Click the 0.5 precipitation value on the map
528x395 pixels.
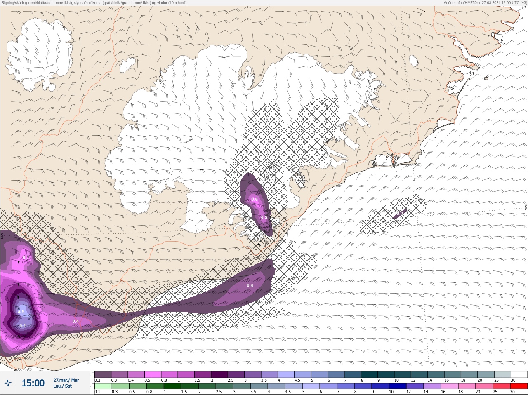click(264, 217)
